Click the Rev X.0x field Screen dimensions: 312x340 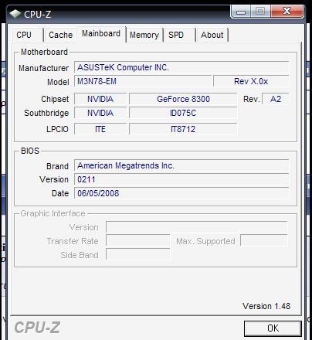click(x=251, y=81)
